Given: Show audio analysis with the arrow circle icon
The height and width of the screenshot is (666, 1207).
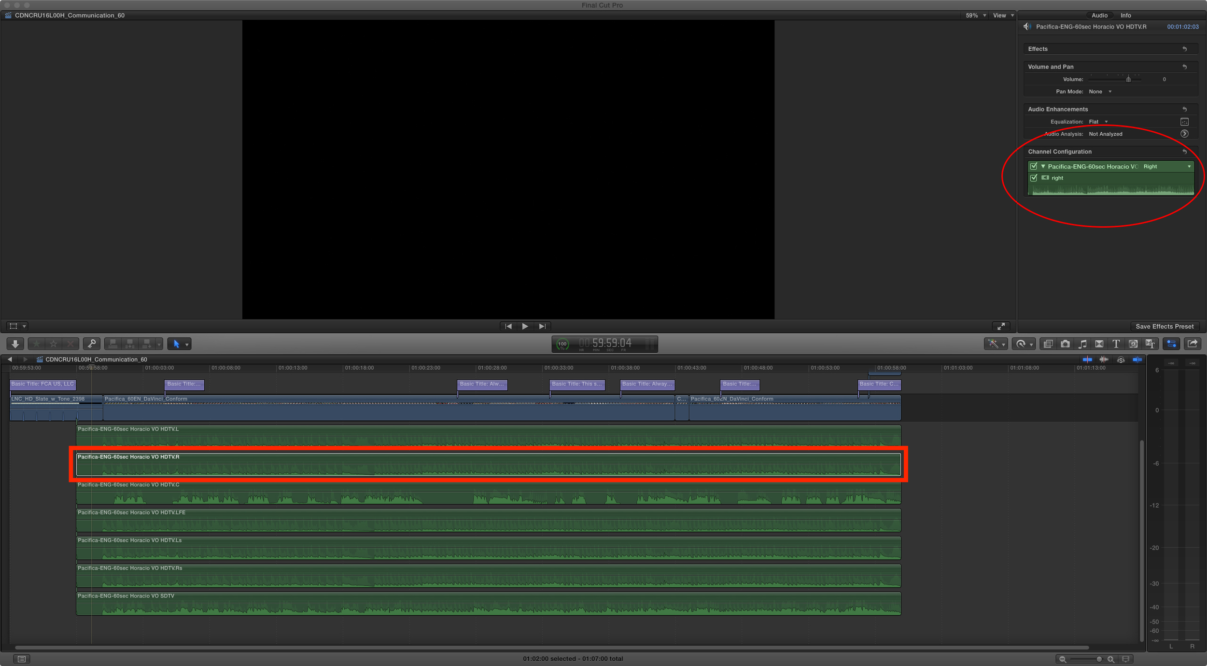Looking at the screenshot, I should (1184, 134).
